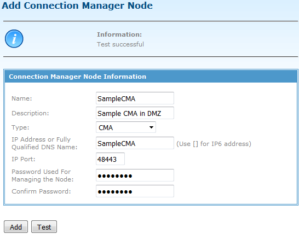The width and height of the screenshot is (299, 234).
Task: Click the Add Connection Manager Node title
Action: pos(77,5)
